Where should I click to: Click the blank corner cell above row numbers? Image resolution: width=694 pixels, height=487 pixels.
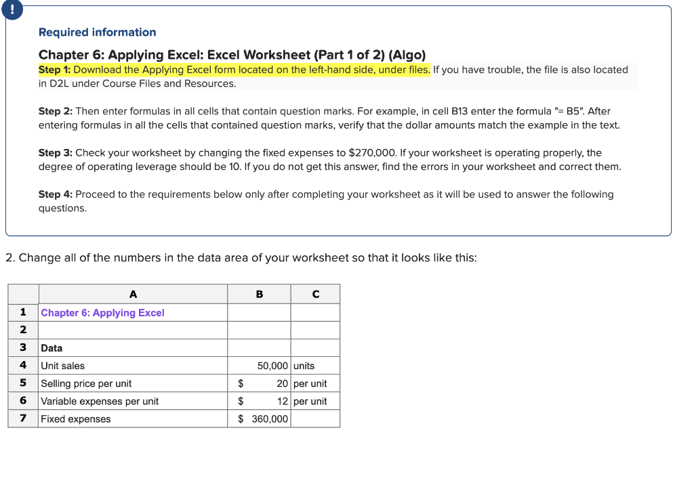click(x=22, y=293)
